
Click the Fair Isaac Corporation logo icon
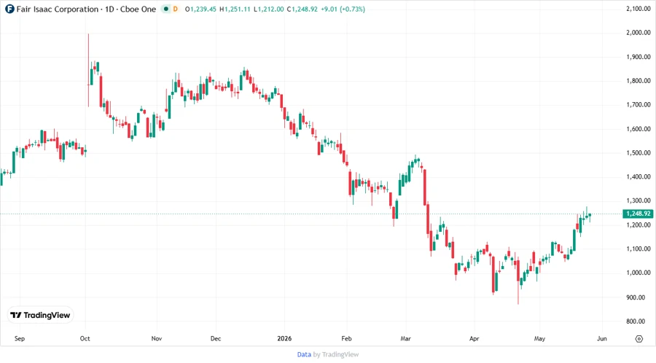point(9,9)
